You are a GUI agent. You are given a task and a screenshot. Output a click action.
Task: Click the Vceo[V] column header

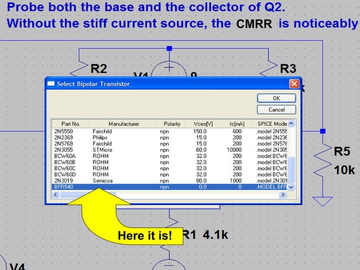[203, 124]
